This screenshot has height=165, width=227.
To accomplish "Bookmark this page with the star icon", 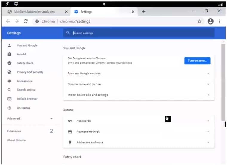I will 200,22.
